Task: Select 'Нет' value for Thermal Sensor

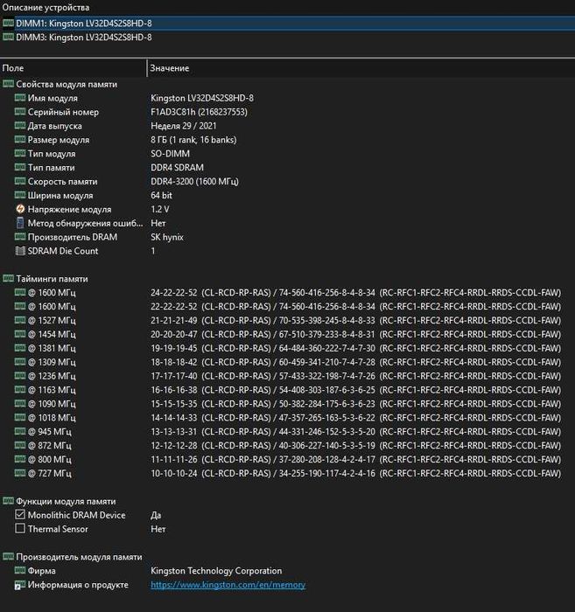Action: point(158,529)
